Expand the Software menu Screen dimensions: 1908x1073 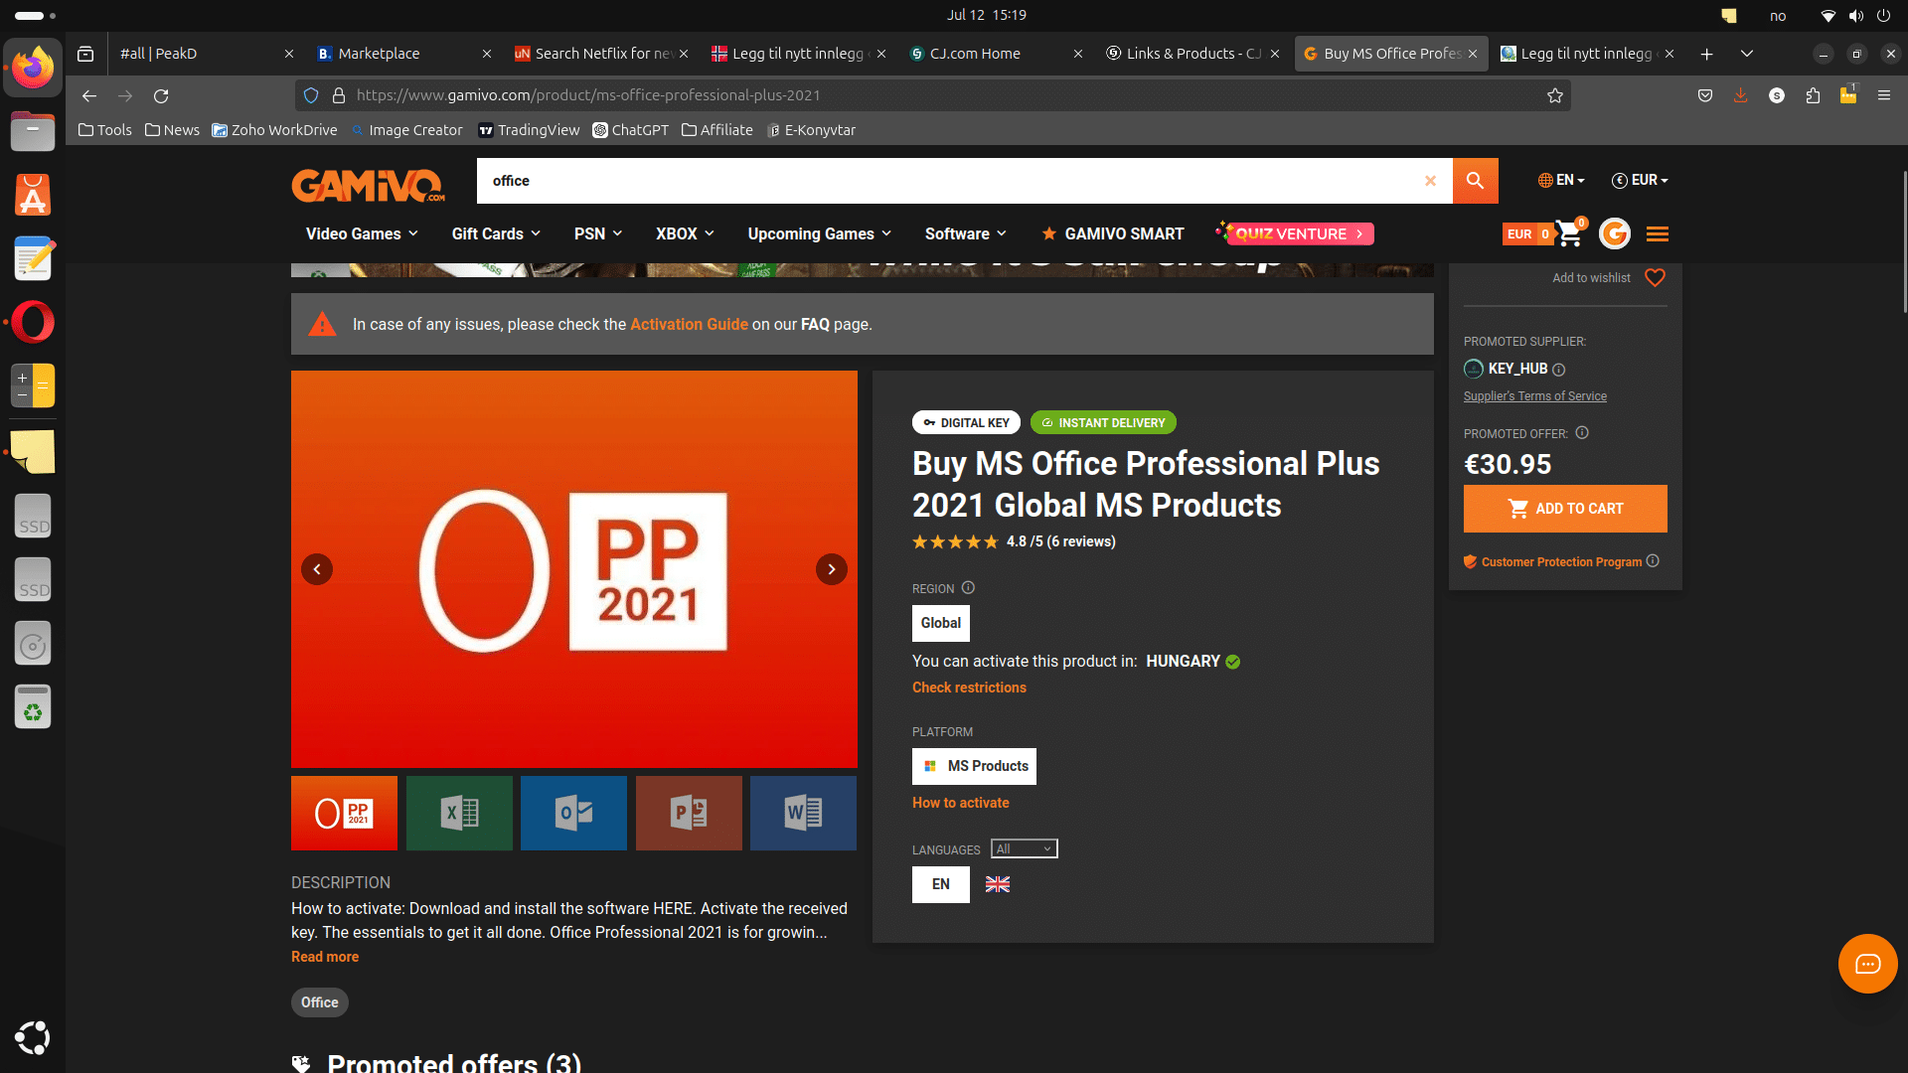(966, 233)
